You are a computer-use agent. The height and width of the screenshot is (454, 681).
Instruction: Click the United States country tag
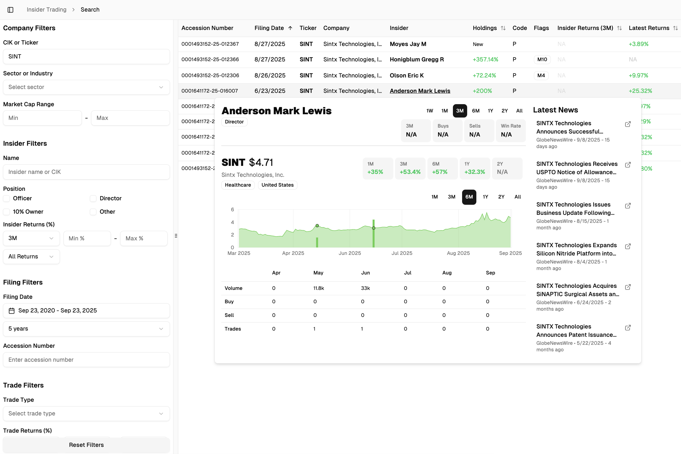(x=278, y=185)
